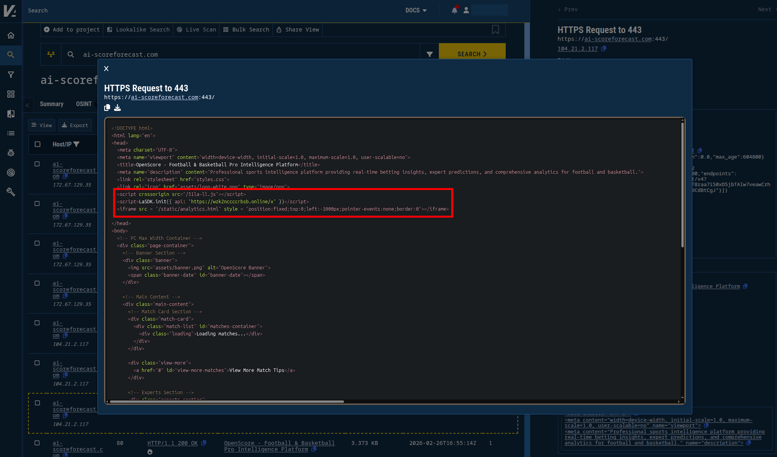777x457 pixels.
Task: Switch to the OSINT tab
Action: (84, 104)
